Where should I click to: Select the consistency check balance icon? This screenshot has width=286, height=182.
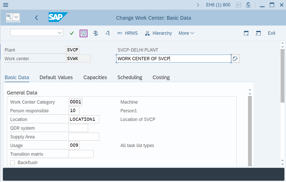click(x=95, y=33)
